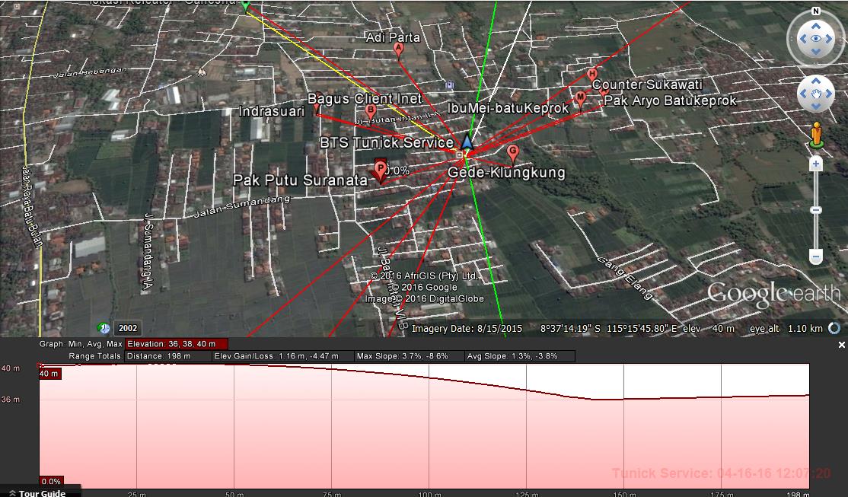Click the "Imagery Date: 8/15/2015" status text
Screen dimensions: 848x497
[x=467, y=328]
